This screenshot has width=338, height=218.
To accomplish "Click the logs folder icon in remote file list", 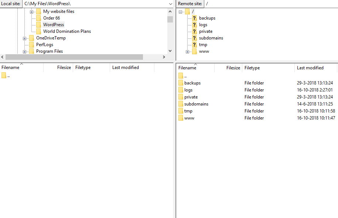I will click(x=181, y=90).
